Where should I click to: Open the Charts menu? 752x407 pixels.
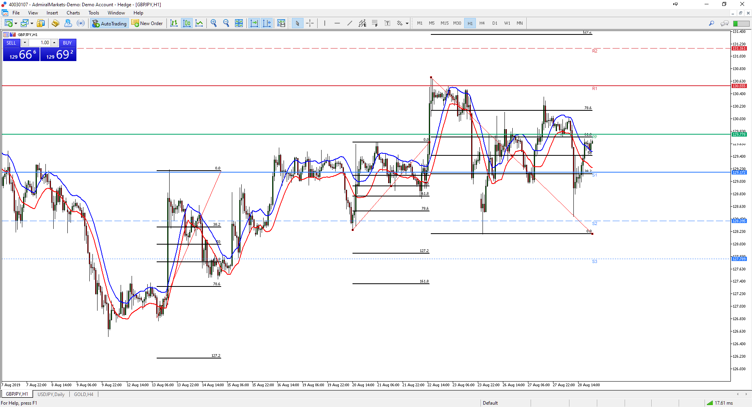[73, 13]
